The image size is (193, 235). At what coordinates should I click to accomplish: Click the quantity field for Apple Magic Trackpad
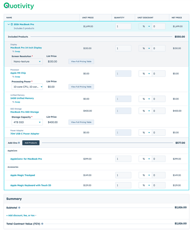(x=123, y=175)
